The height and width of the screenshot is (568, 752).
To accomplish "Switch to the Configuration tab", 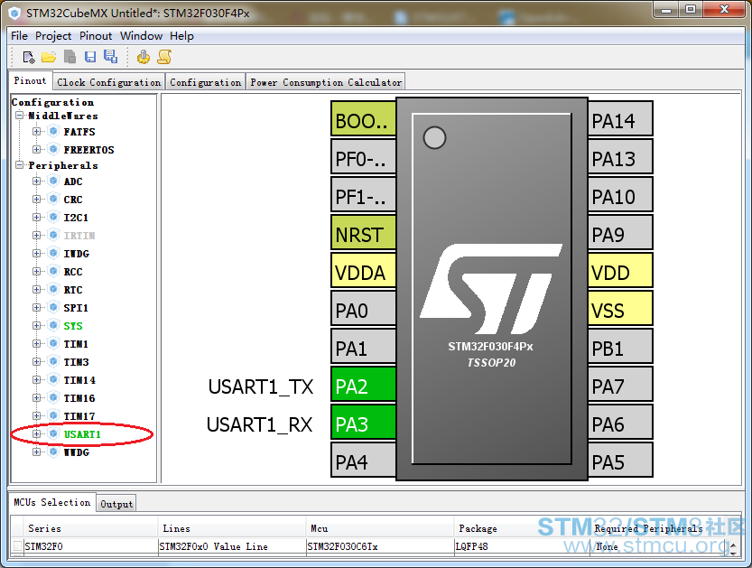I will tap(205, 82).
